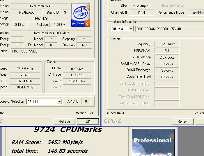Select the package value 'mPGA-478'
204x156 pixels.
[40, 19]
